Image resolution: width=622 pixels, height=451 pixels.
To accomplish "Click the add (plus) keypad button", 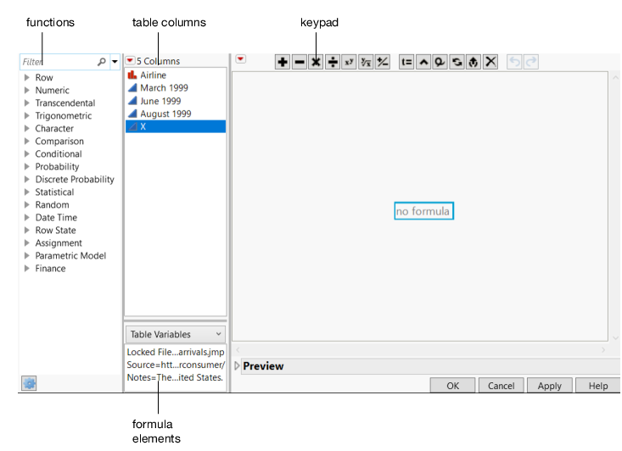I will coord(283,62).
